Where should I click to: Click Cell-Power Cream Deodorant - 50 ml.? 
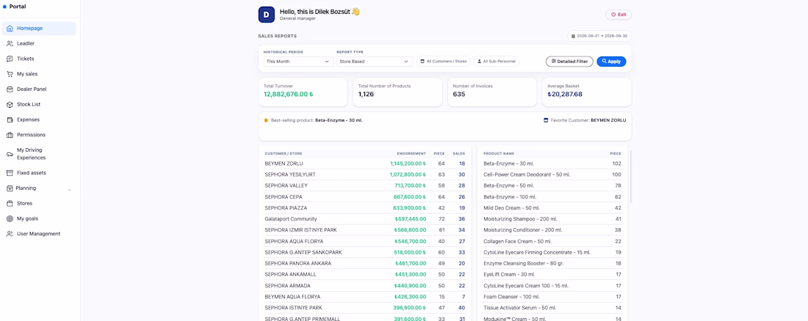(552, 174)
